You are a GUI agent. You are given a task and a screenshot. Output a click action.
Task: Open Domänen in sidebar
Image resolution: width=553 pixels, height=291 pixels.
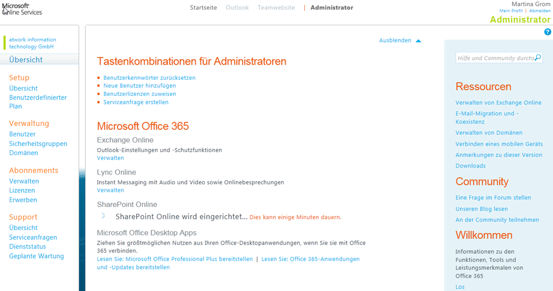click(23, 153)
